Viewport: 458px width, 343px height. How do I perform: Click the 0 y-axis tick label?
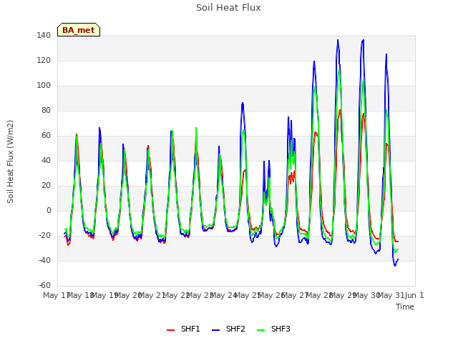coord(49,211)
